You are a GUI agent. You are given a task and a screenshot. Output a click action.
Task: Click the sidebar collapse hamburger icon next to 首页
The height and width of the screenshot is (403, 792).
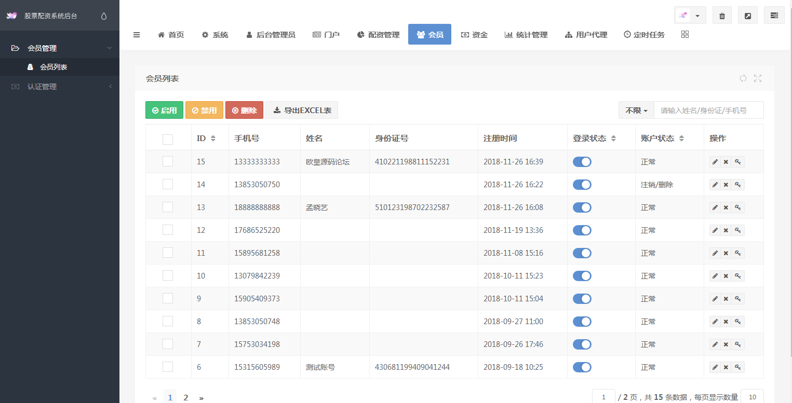pos(137,34)
